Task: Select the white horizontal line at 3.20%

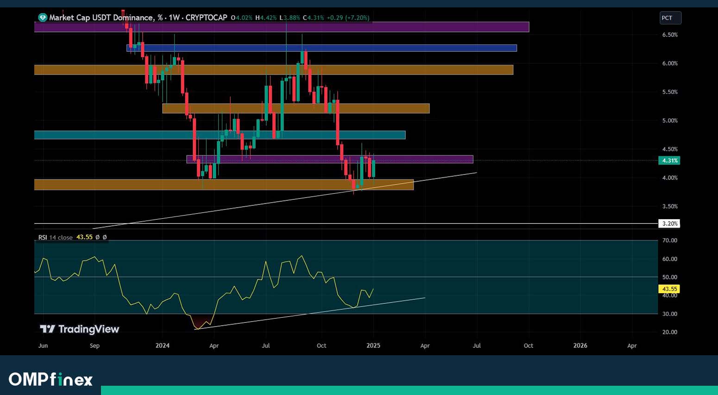Action: click(346, 224)
